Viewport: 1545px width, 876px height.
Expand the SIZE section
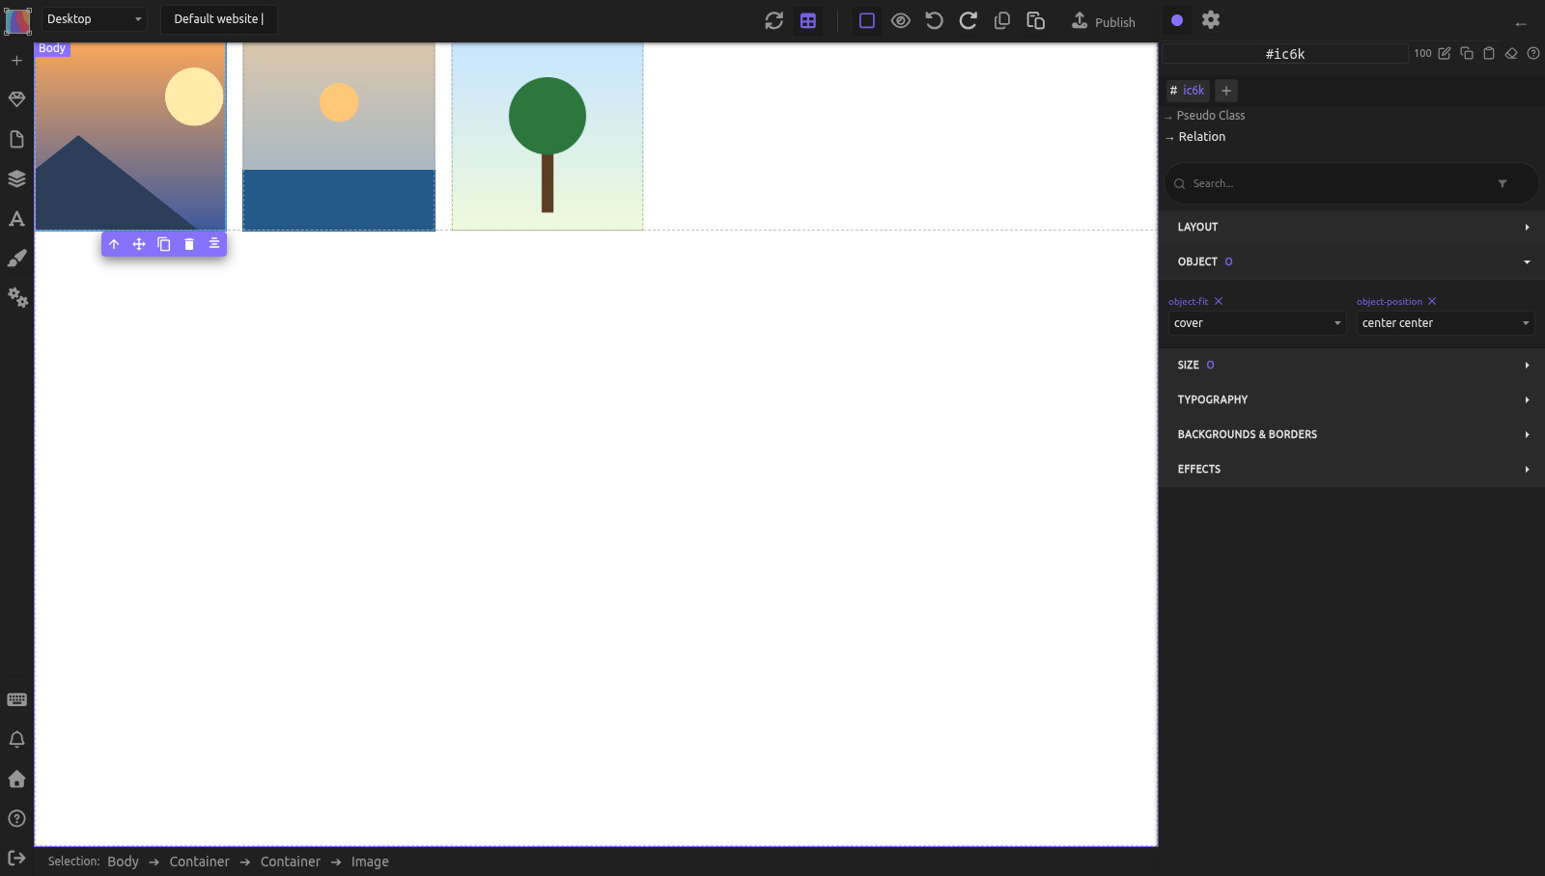(1352, 365)
